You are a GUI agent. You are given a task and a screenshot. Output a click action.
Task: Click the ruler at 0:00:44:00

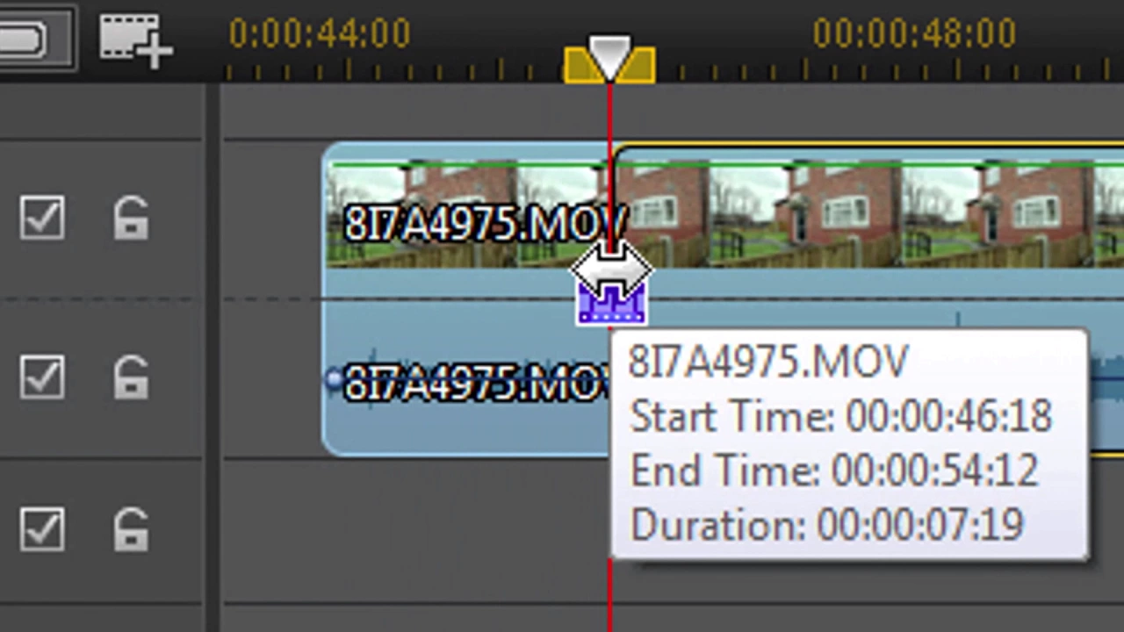click(x=320, y=34)
